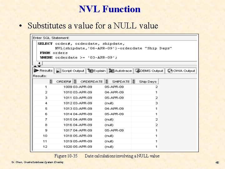The width and height of the screenshot is (225, 169).
Task: Click the DBMS Output tab icon
Action: click(137, 71)
